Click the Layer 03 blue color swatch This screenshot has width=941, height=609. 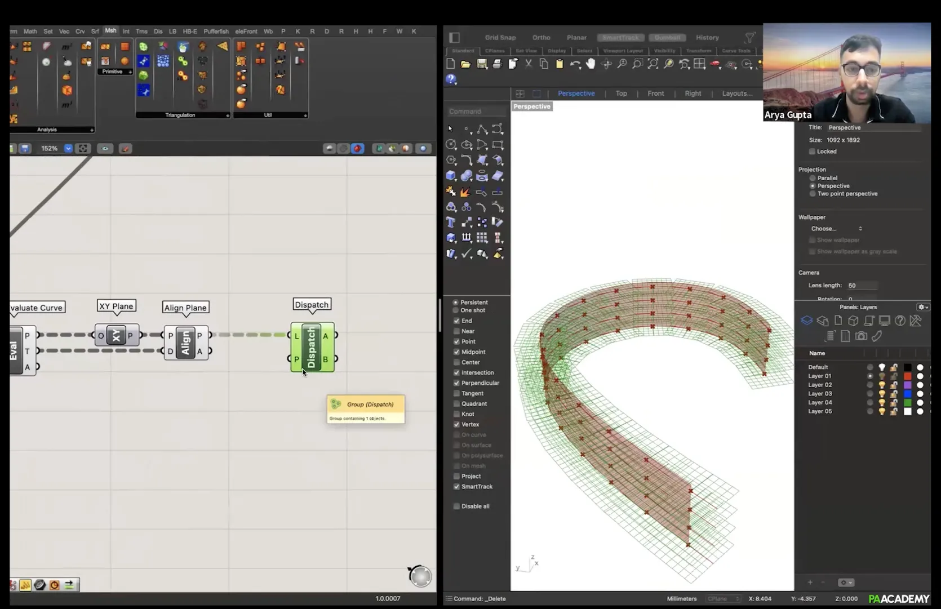coord(907,394)
